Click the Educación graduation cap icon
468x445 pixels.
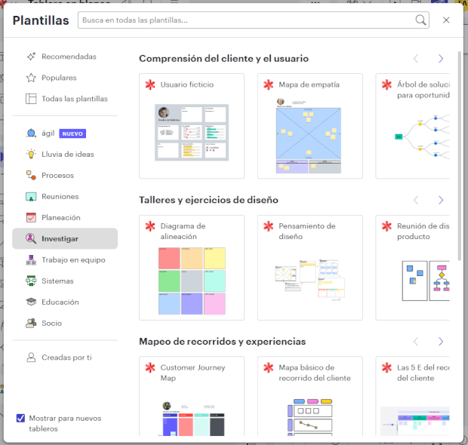pyautogui.click(x=31, y=302)
